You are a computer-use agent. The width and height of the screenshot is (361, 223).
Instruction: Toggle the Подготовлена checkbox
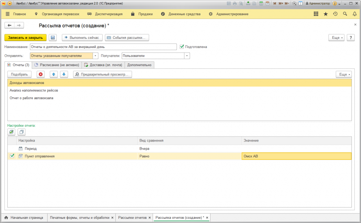(x=182, y=47)
